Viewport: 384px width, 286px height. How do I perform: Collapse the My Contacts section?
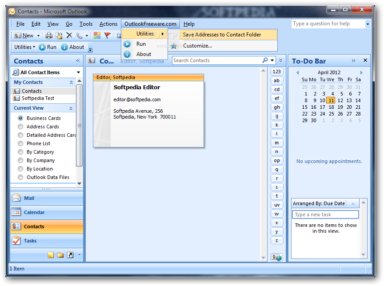click(71, 83)
